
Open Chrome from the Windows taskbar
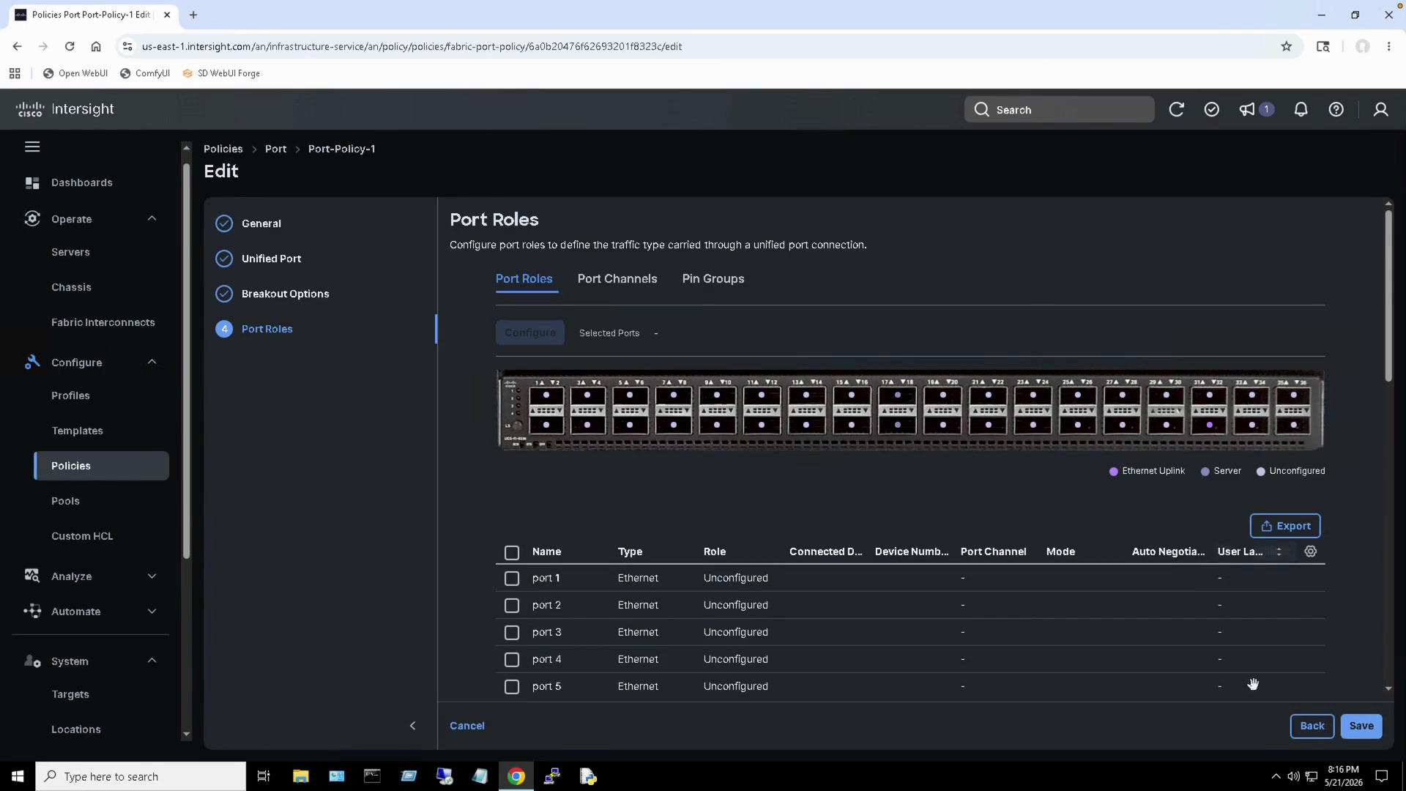tap(516, 776)
